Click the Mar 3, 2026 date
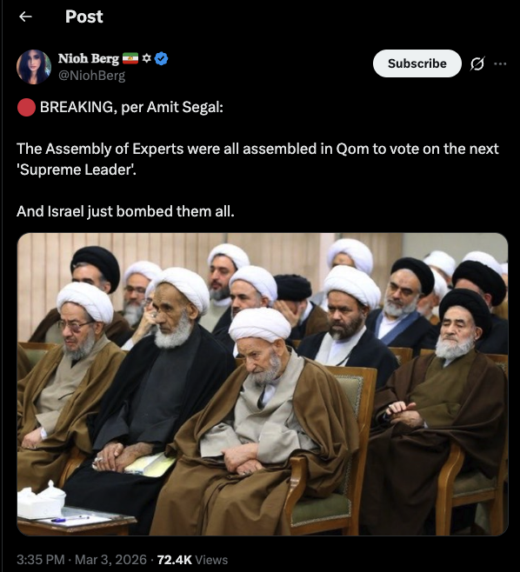Image resolution: width=520 pixels, height=572 pixels. pos(110,560)
